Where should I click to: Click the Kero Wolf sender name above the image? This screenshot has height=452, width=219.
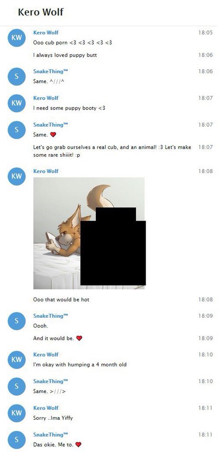pos(46,171)
